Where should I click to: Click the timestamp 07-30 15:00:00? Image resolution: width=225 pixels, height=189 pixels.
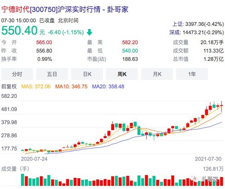click(18, 20)
